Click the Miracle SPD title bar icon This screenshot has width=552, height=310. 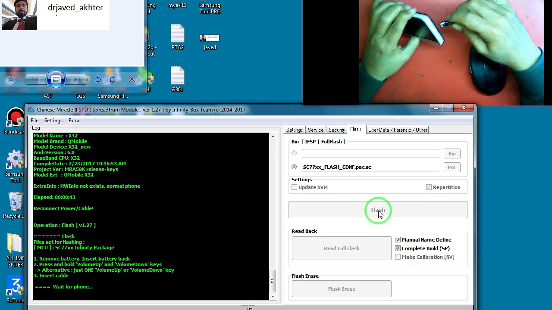[31, 110]
